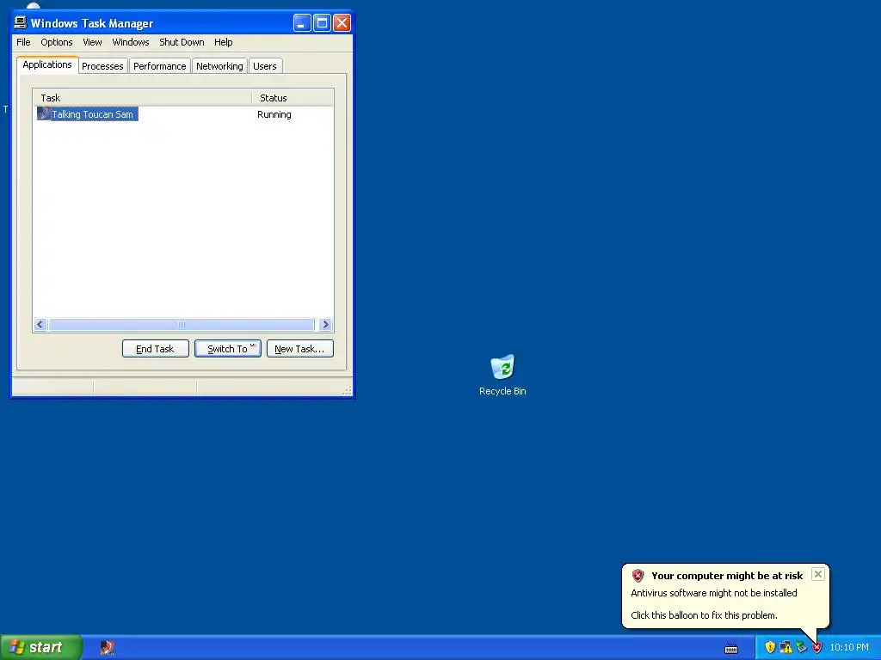Click the yellow Windows Update shield tray icon
The height and width of the screenshot is (660, 881).
(770, 648)
